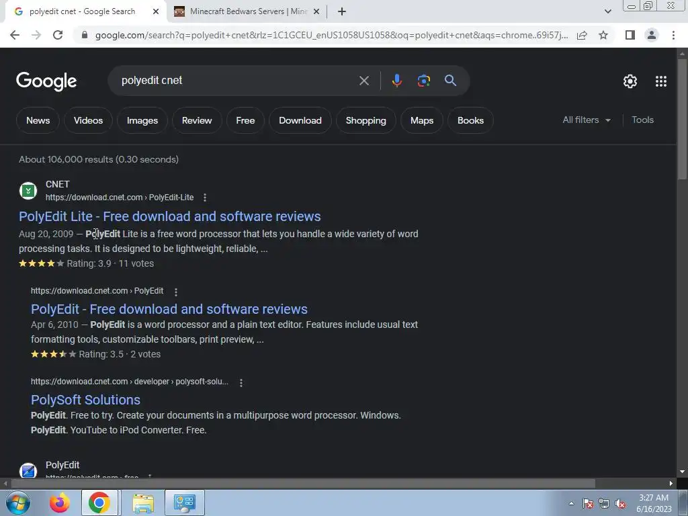688x516 pixels.
Task: View site info via the padlock icon
Action: click(85, 35)
